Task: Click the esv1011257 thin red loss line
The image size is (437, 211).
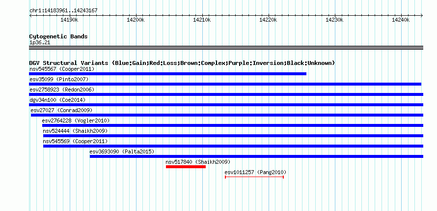Action: (x=254, y=177)
